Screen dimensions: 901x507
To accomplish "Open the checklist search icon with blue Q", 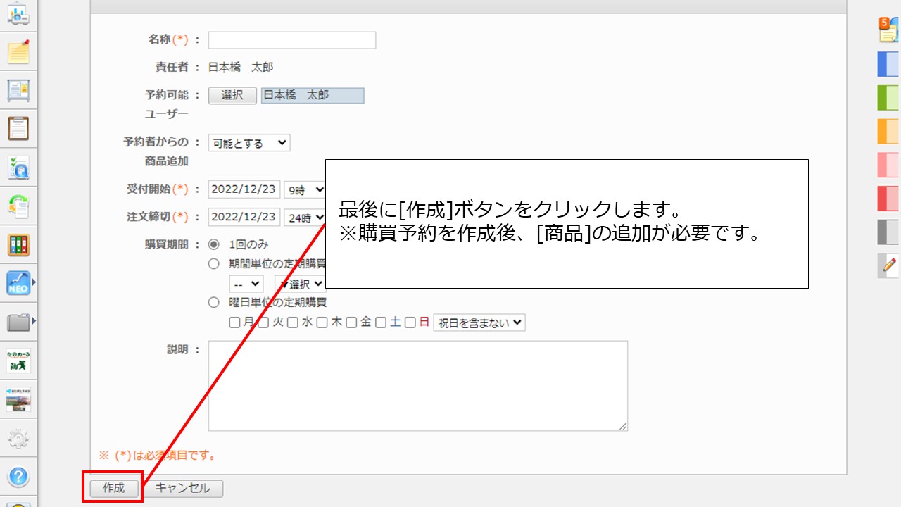I will pos(18,168).
